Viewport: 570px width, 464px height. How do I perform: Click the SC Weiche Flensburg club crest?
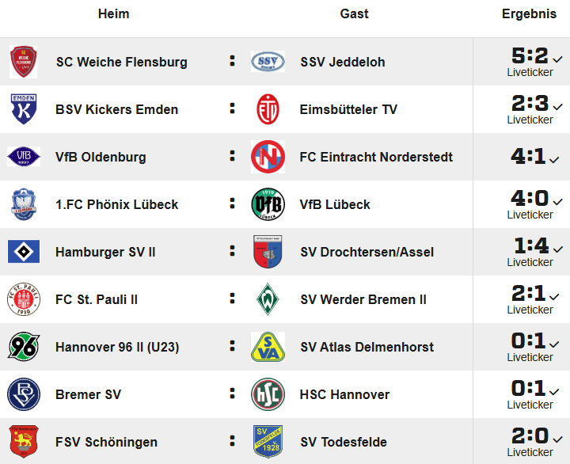(23, 62)
